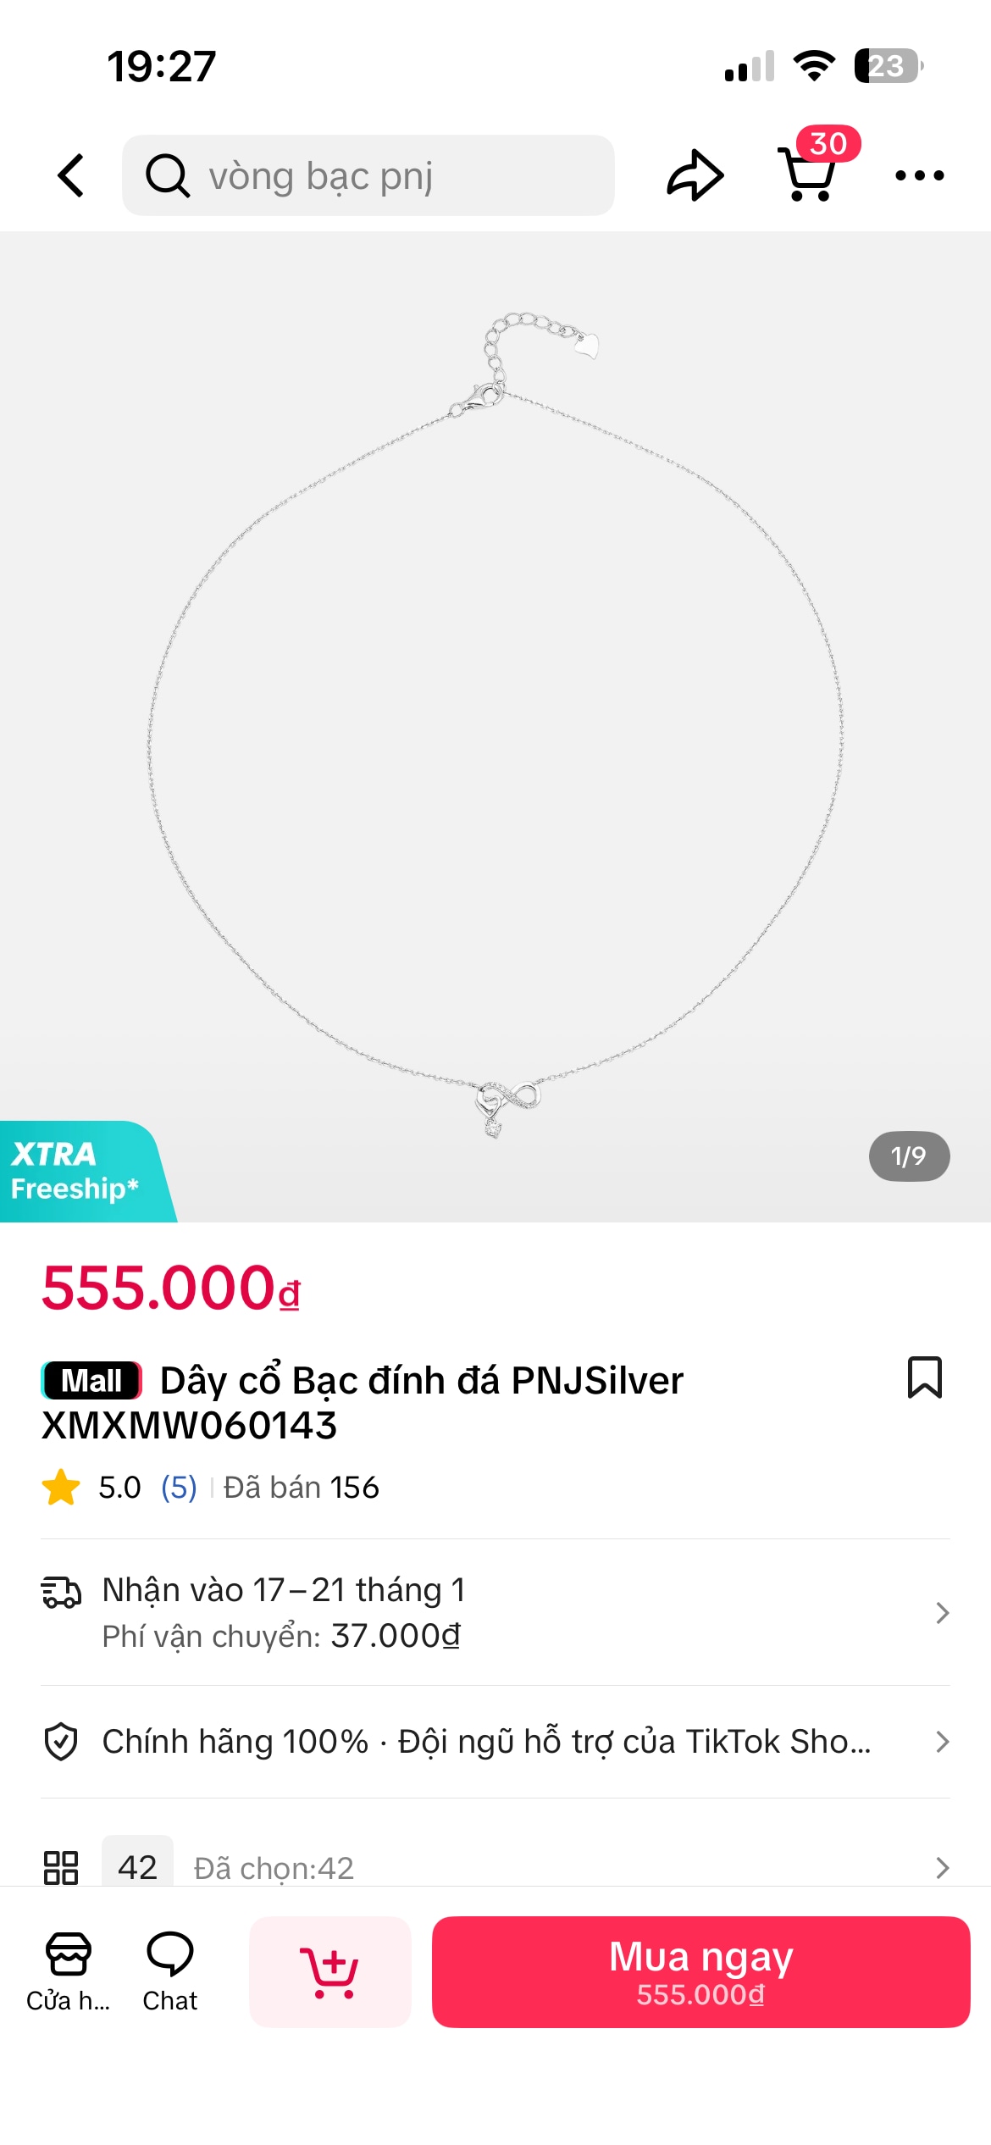This screenshot has width=991, height=2145.
Task: Tap the 1/9 image counter
Action: 909,1156
